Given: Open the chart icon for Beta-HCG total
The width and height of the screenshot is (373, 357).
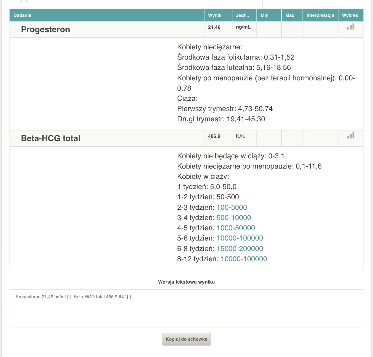Looking at the screenshot, I should click(351, 136).
